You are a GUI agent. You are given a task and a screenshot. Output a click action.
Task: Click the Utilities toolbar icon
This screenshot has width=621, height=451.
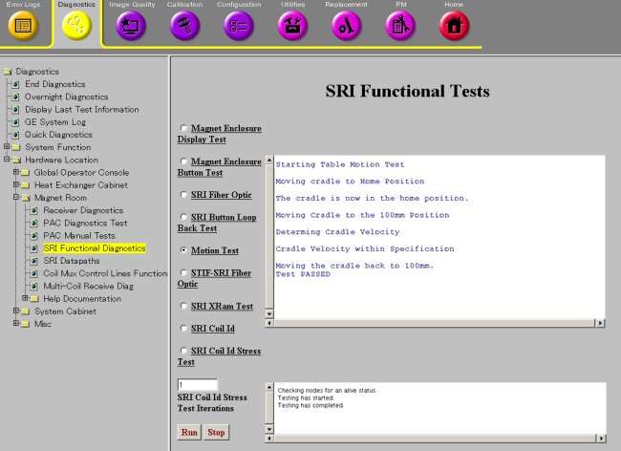pyautogui.click(x=292, y=27)
